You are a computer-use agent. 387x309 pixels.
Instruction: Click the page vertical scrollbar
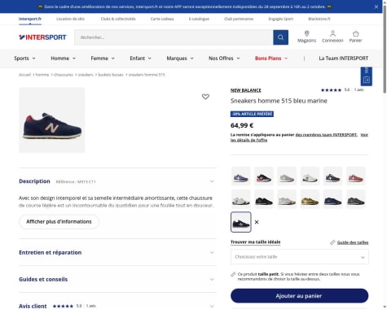[385, 49]
